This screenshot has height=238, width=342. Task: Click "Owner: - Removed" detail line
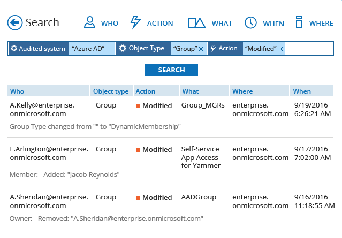[x=106, y=219]
